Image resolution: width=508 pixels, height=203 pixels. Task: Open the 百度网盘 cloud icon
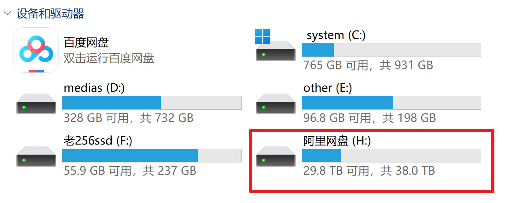[x=36, y=50]
